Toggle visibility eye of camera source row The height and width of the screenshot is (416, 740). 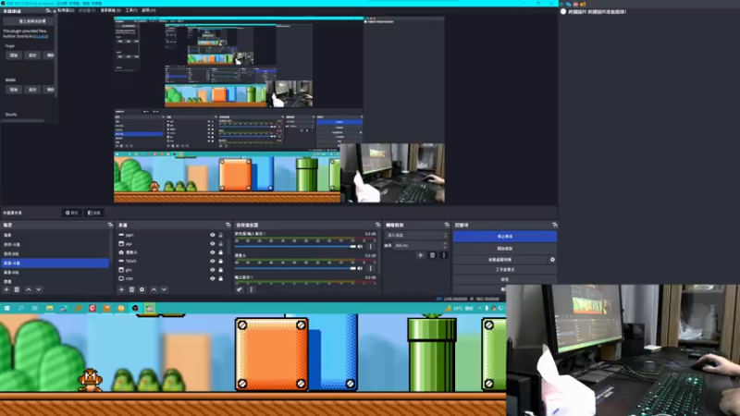click(213, 252)
